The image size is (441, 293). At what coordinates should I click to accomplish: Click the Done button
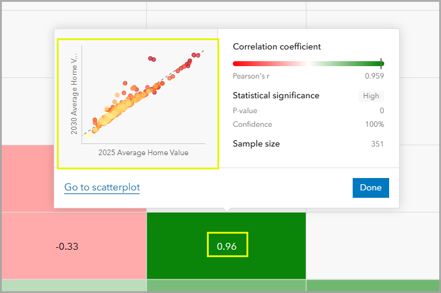tap(371, 188)
